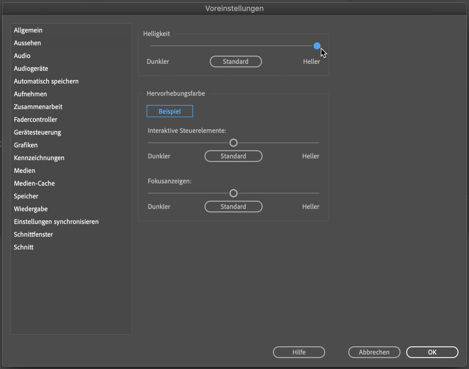Open the Audio preferences section

(x=22, y=56)
